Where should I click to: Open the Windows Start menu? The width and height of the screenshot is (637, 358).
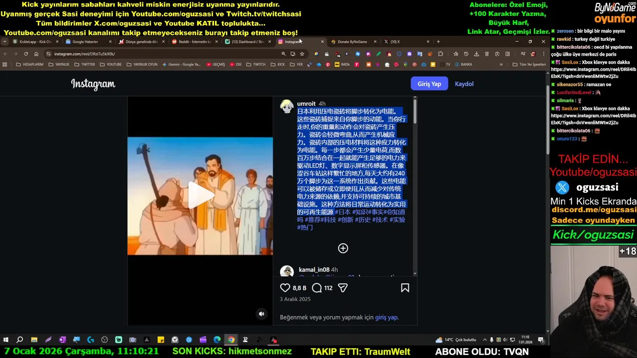[5, 340]
